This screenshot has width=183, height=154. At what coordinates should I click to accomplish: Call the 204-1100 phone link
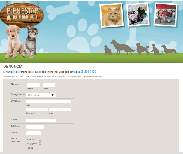tap(90, 71)
